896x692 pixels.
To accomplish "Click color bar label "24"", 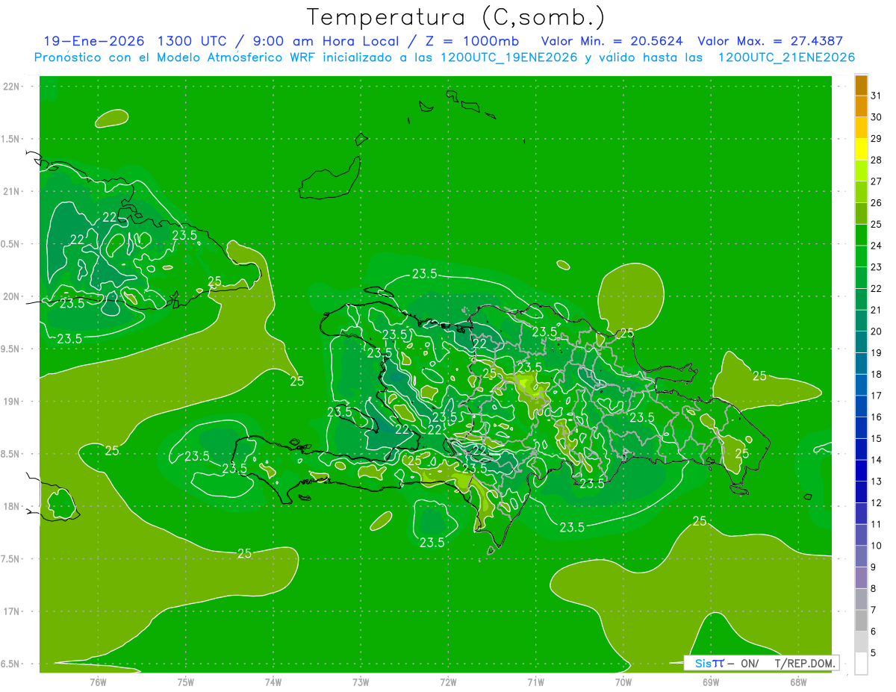I will [877, 246].
